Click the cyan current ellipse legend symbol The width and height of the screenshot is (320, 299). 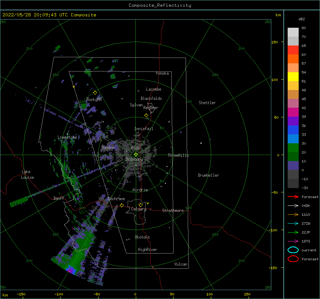293,250
